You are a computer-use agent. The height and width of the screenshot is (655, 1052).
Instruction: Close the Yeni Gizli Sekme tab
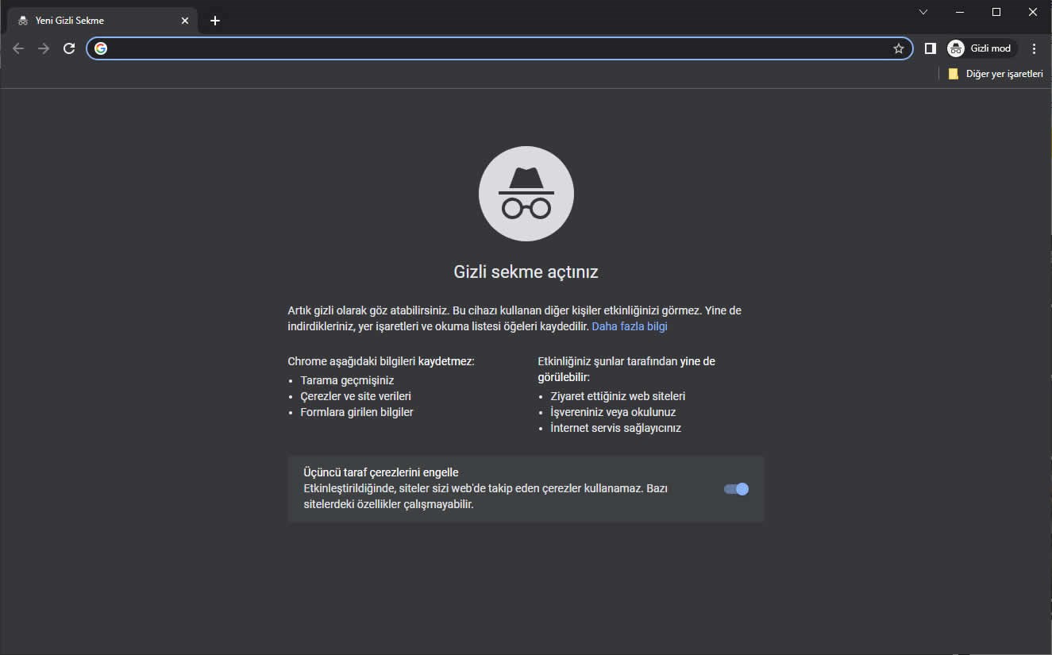click(x=185, y=21)
